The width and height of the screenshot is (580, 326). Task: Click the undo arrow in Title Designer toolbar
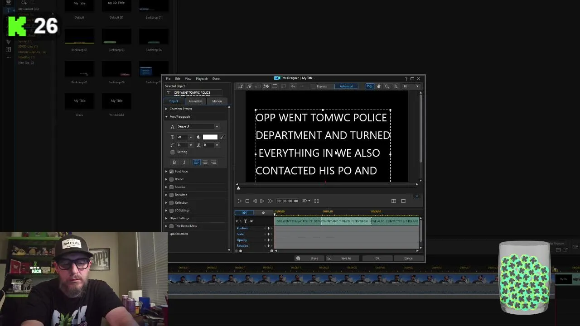click(293, 86)
